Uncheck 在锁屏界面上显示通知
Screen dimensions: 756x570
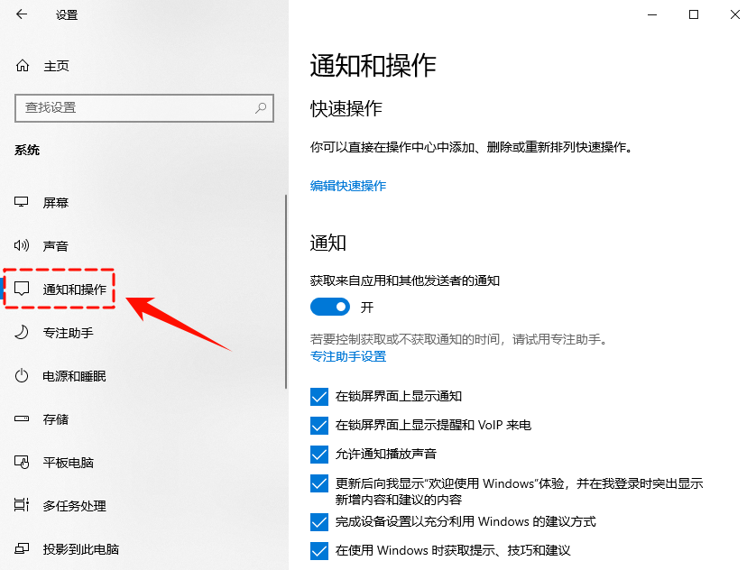pos(318,396)
